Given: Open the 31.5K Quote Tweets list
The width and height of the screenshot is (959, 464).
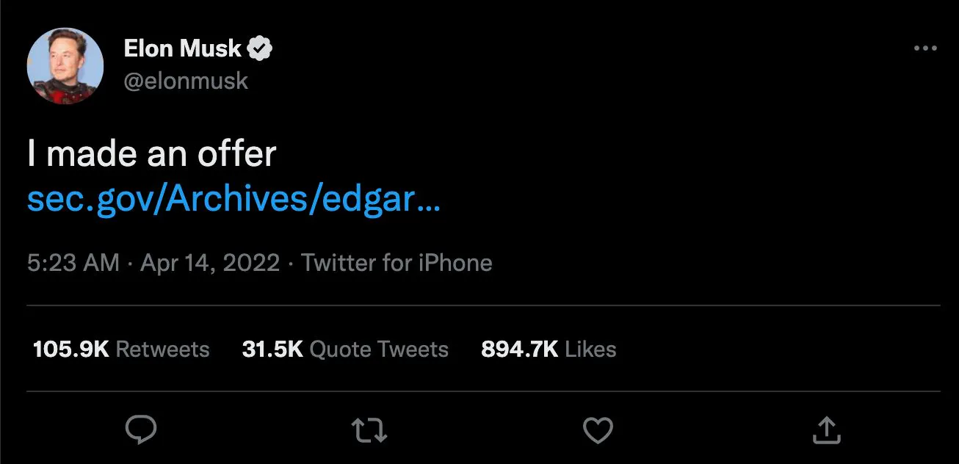Looking at the screenshot, I should (345, 349).
